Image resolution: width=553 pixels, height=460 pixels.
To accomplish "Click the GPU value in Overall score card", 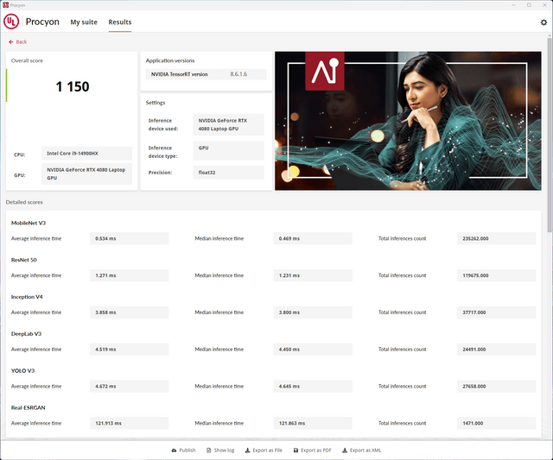I will [x=86, y=174].
